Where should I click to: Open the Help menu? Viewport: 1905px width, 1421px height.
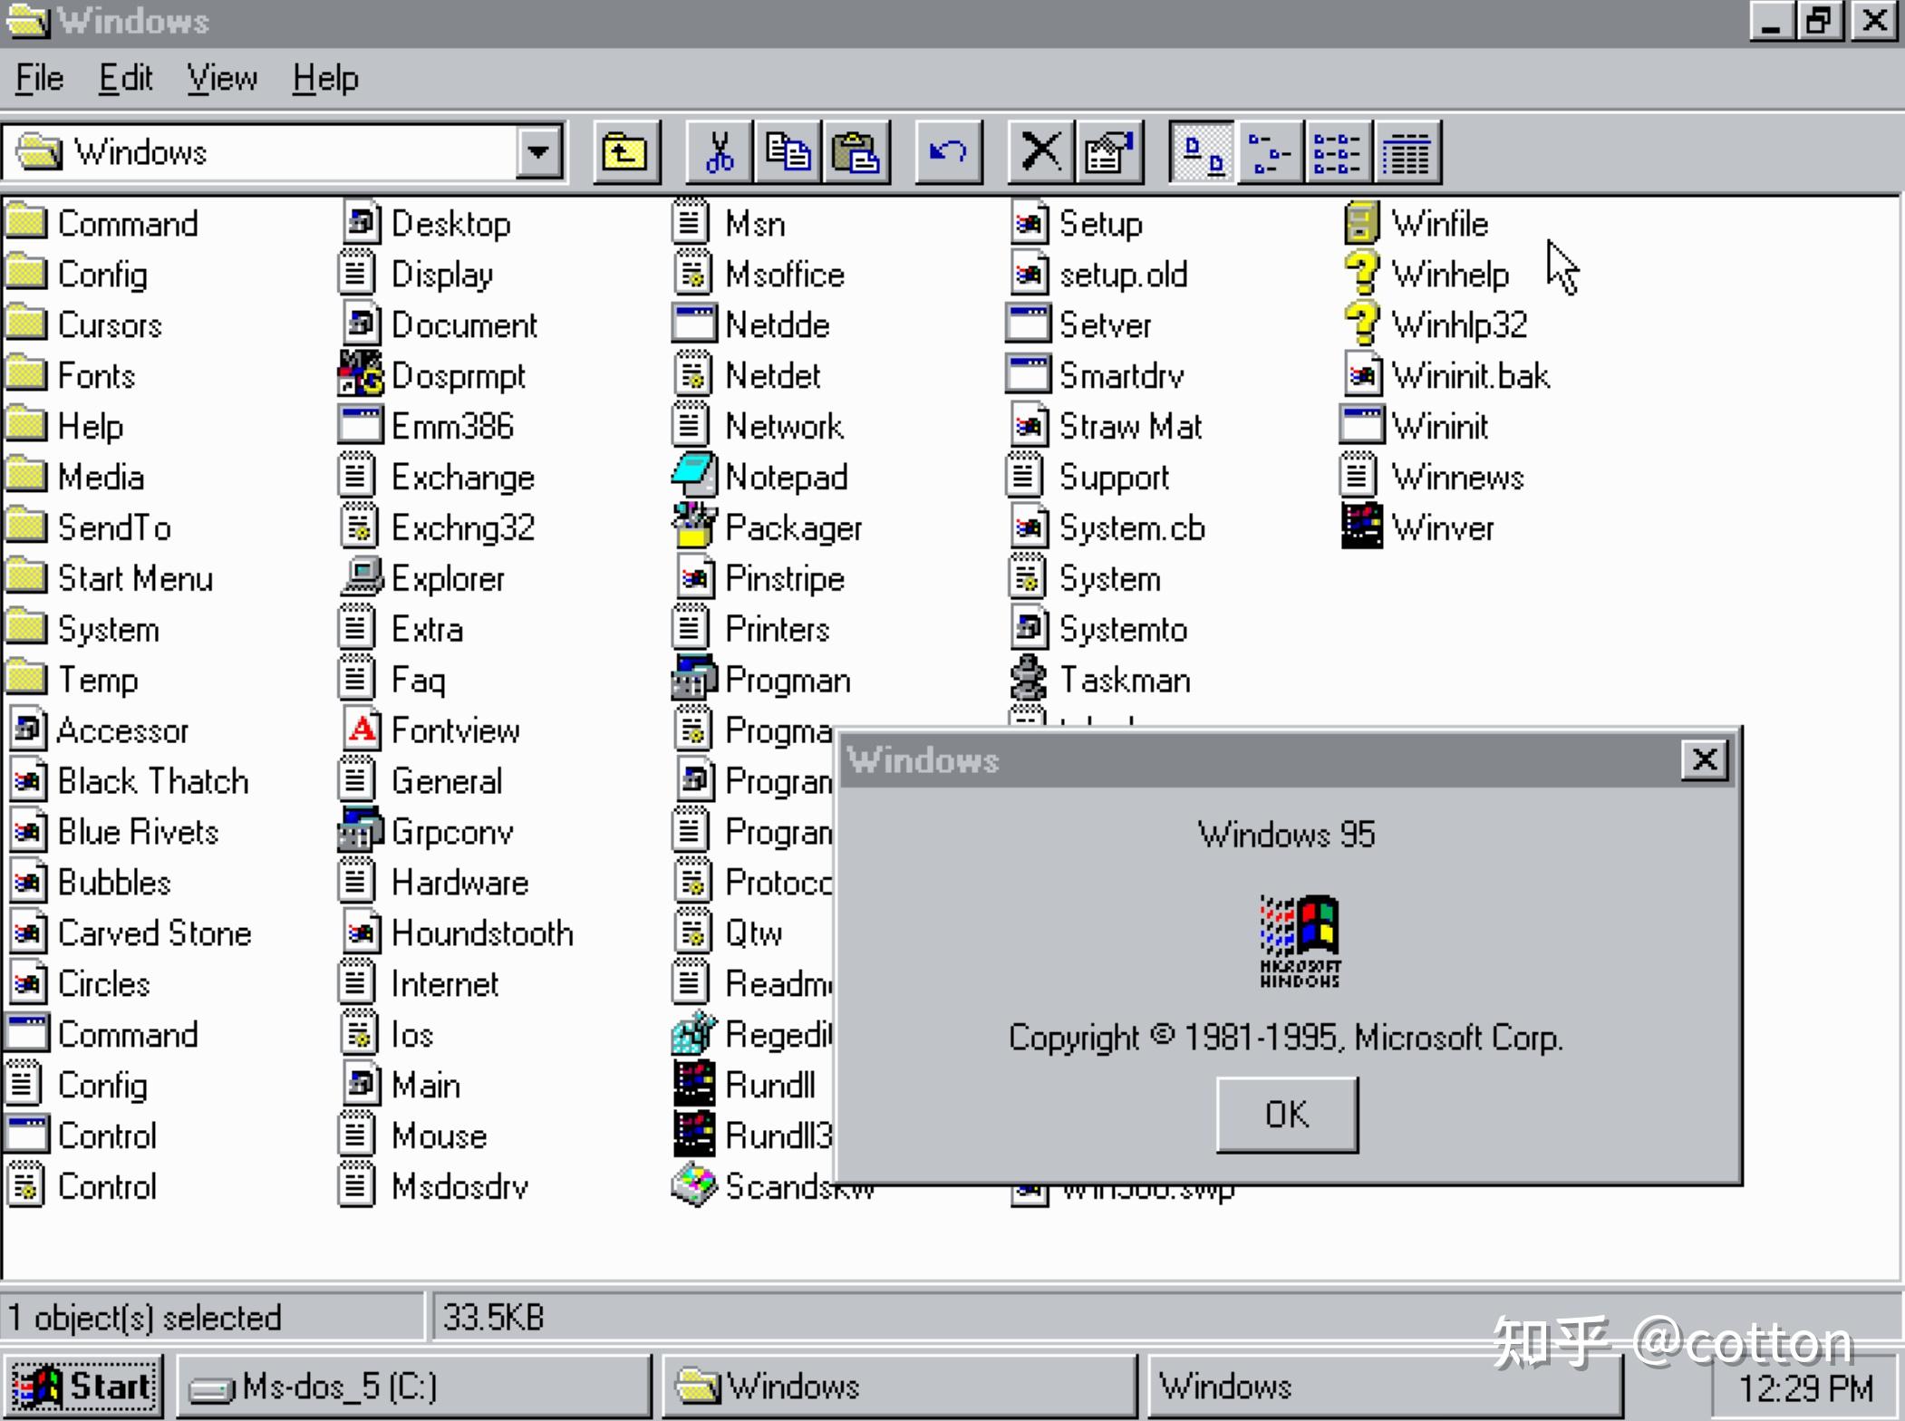pyautogui.click(x=325, y=78)
